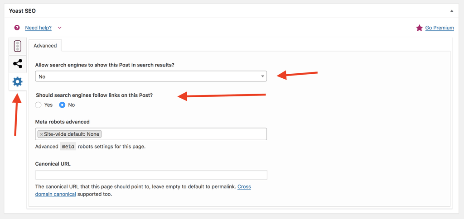Image resolution: width=464 pixels, height=219 pixels.
Task: Open the search results visibility dropdown
Action: 151,76
